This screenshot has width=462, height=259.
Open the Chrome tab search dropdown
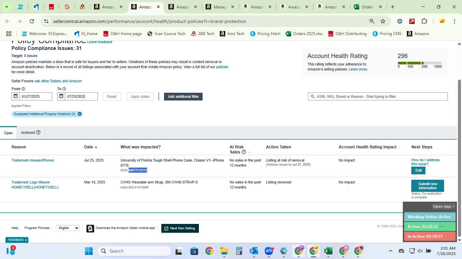(6, 7)
